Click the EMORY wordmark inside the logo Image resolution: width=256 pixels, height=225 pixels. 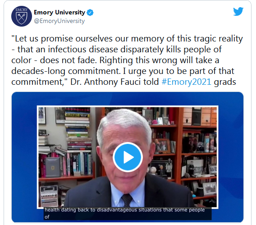(22, 10)
